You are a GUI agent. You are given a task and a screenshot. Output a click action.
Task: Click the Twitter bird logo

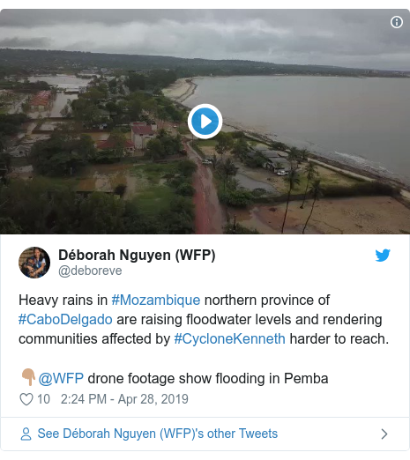(x=383, y=256)
